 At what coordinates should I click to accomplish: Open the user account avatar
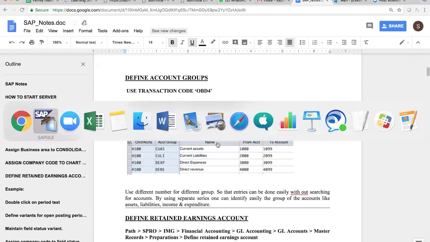pos(418,26)
